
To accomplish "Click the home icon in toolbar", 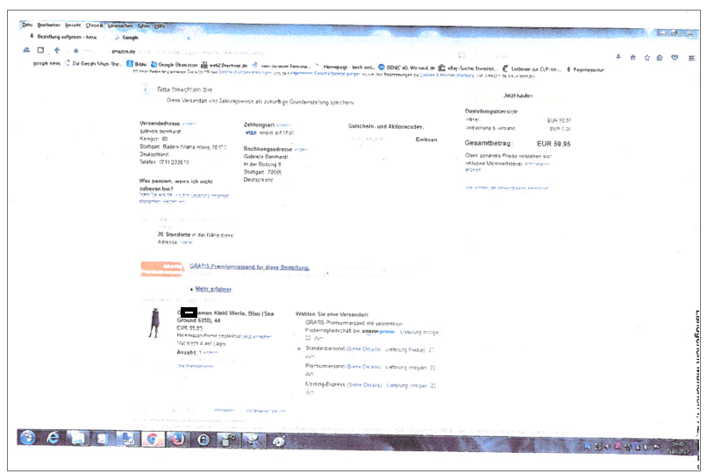I will point(633,57).
